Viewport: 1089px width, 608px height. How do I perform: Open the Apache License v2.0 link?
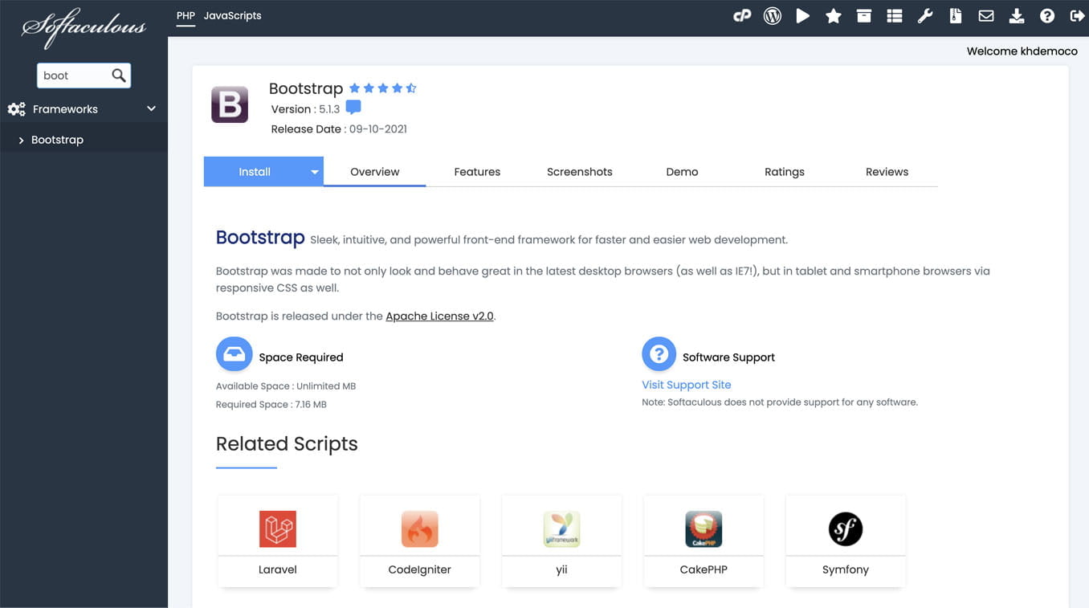coord(439,316)
